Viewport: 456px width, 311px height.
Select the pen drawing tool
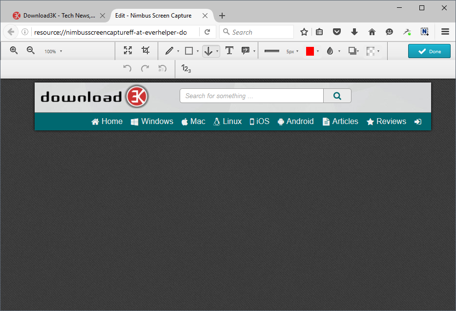tap(169, 51)
